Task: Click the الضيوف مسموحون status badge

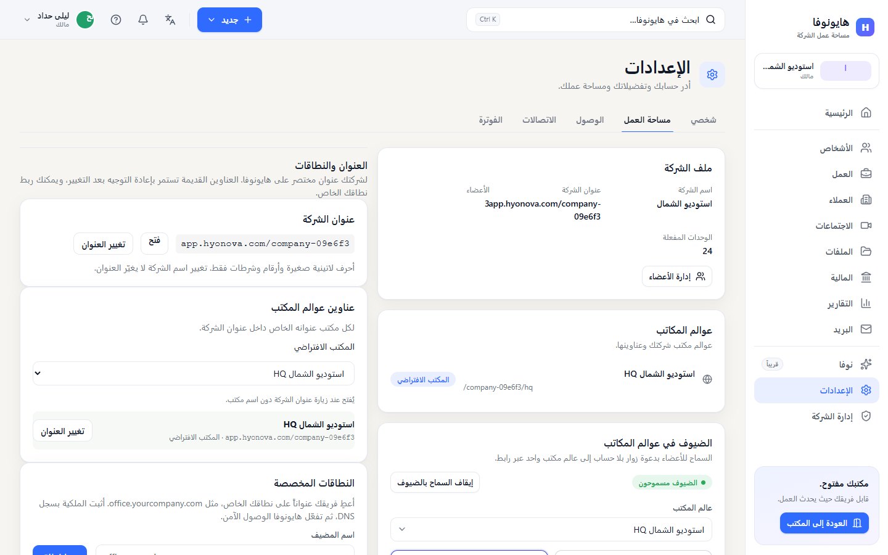Action: tap(672, 483)
